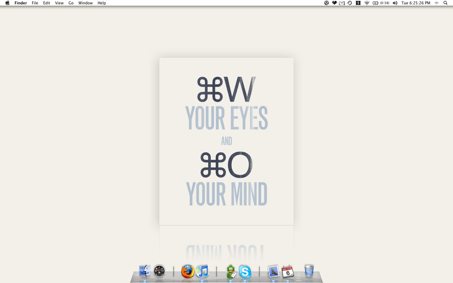
Task: Open Spotlight search magnifier
Action: click(x=445, y=3)
